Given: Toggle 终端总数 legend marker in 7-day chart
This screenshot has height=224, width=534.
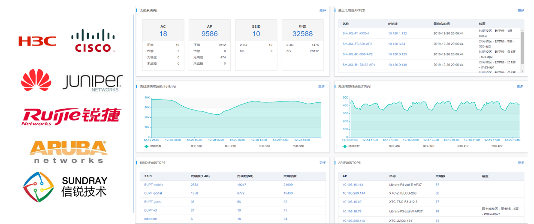Looking at the screenshot, I should [346, 146].
